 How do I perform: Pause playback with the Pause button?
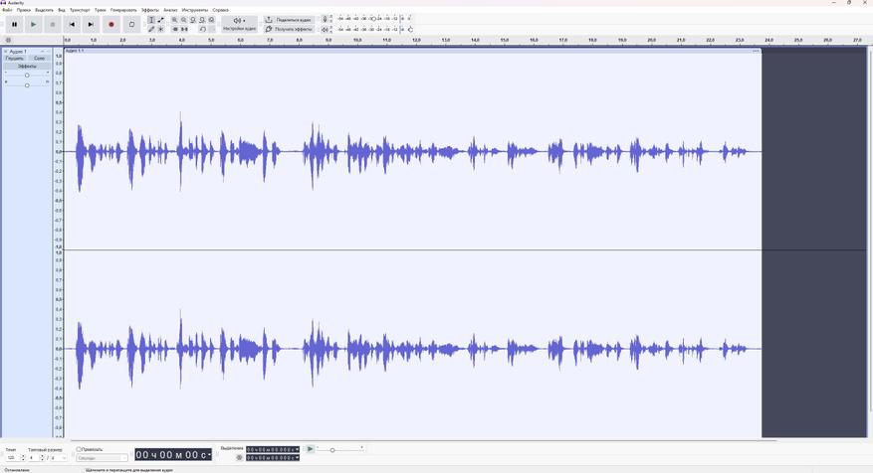click(15, 25)
